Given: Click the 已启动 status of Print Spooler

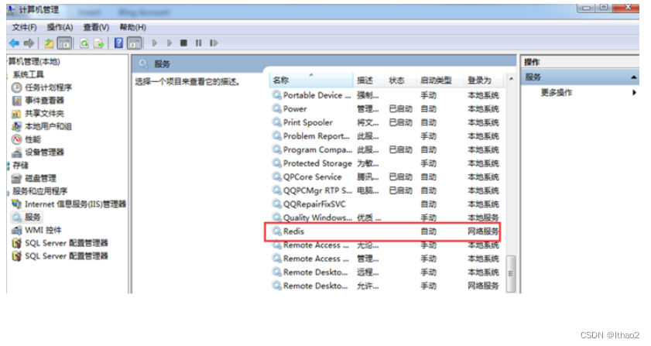Looking at the screenshot, I should [401, 122].
